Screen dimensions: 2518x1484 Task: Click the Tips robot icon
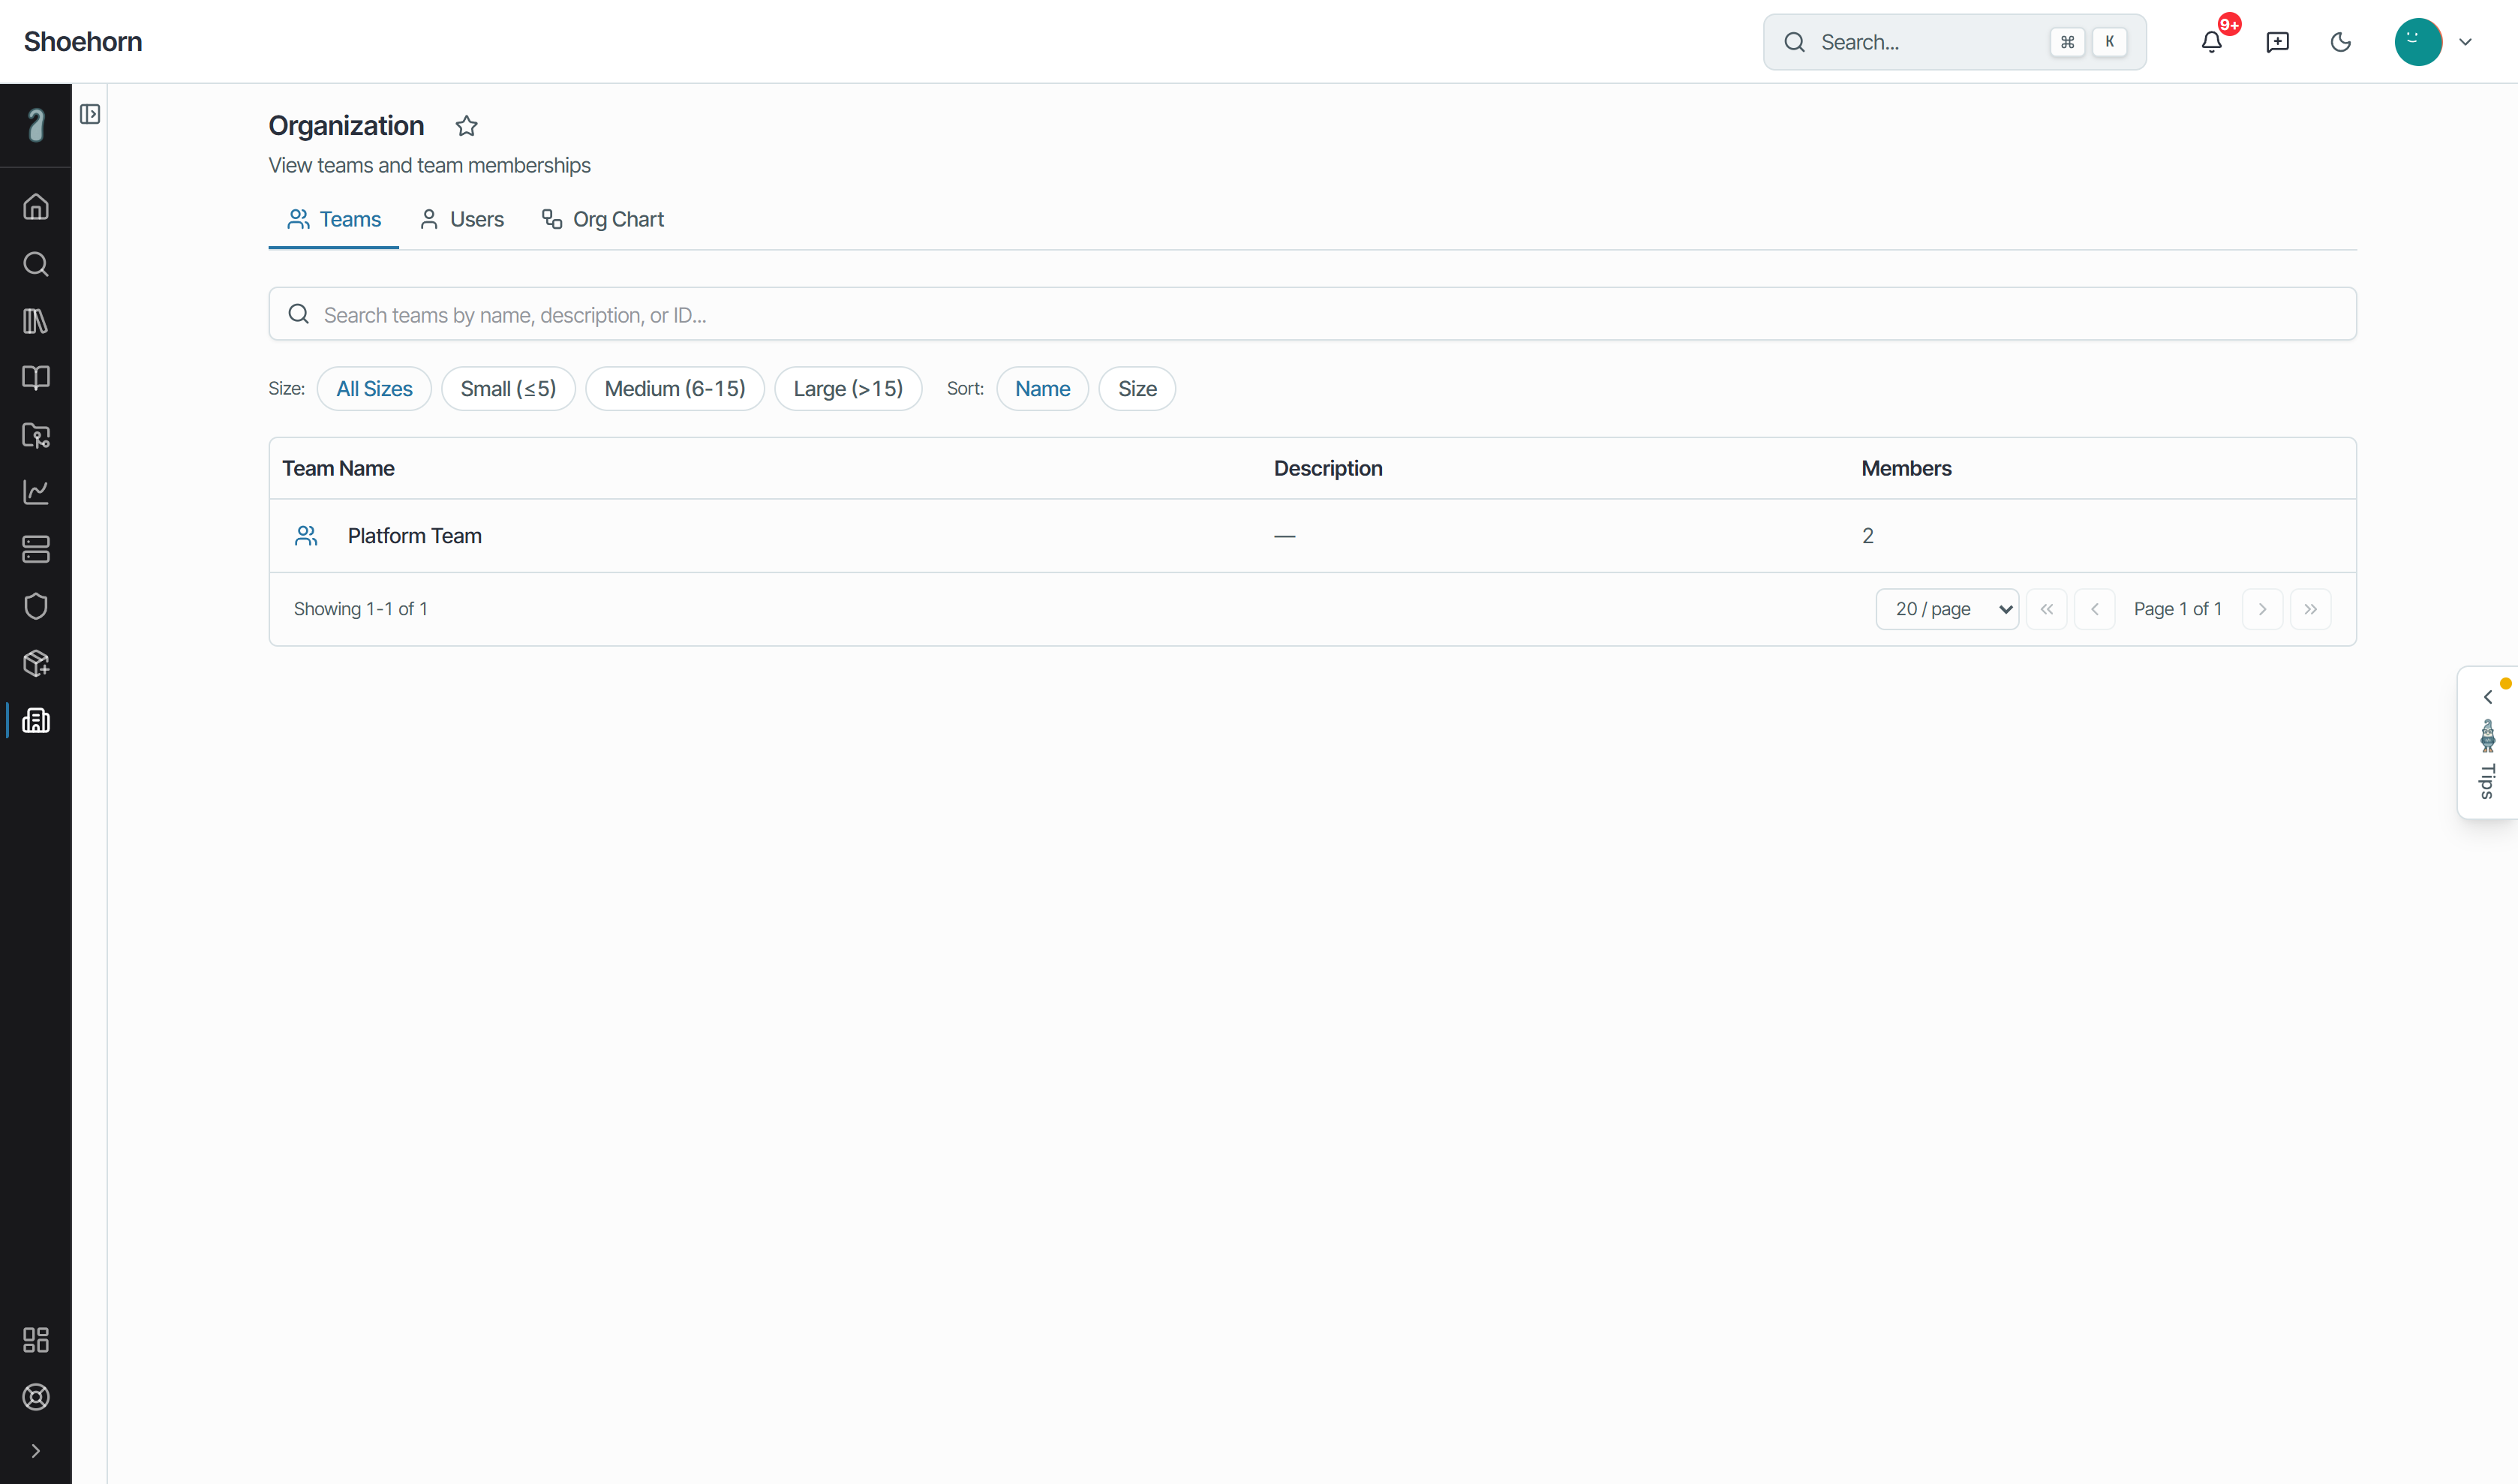(2487, 736)
